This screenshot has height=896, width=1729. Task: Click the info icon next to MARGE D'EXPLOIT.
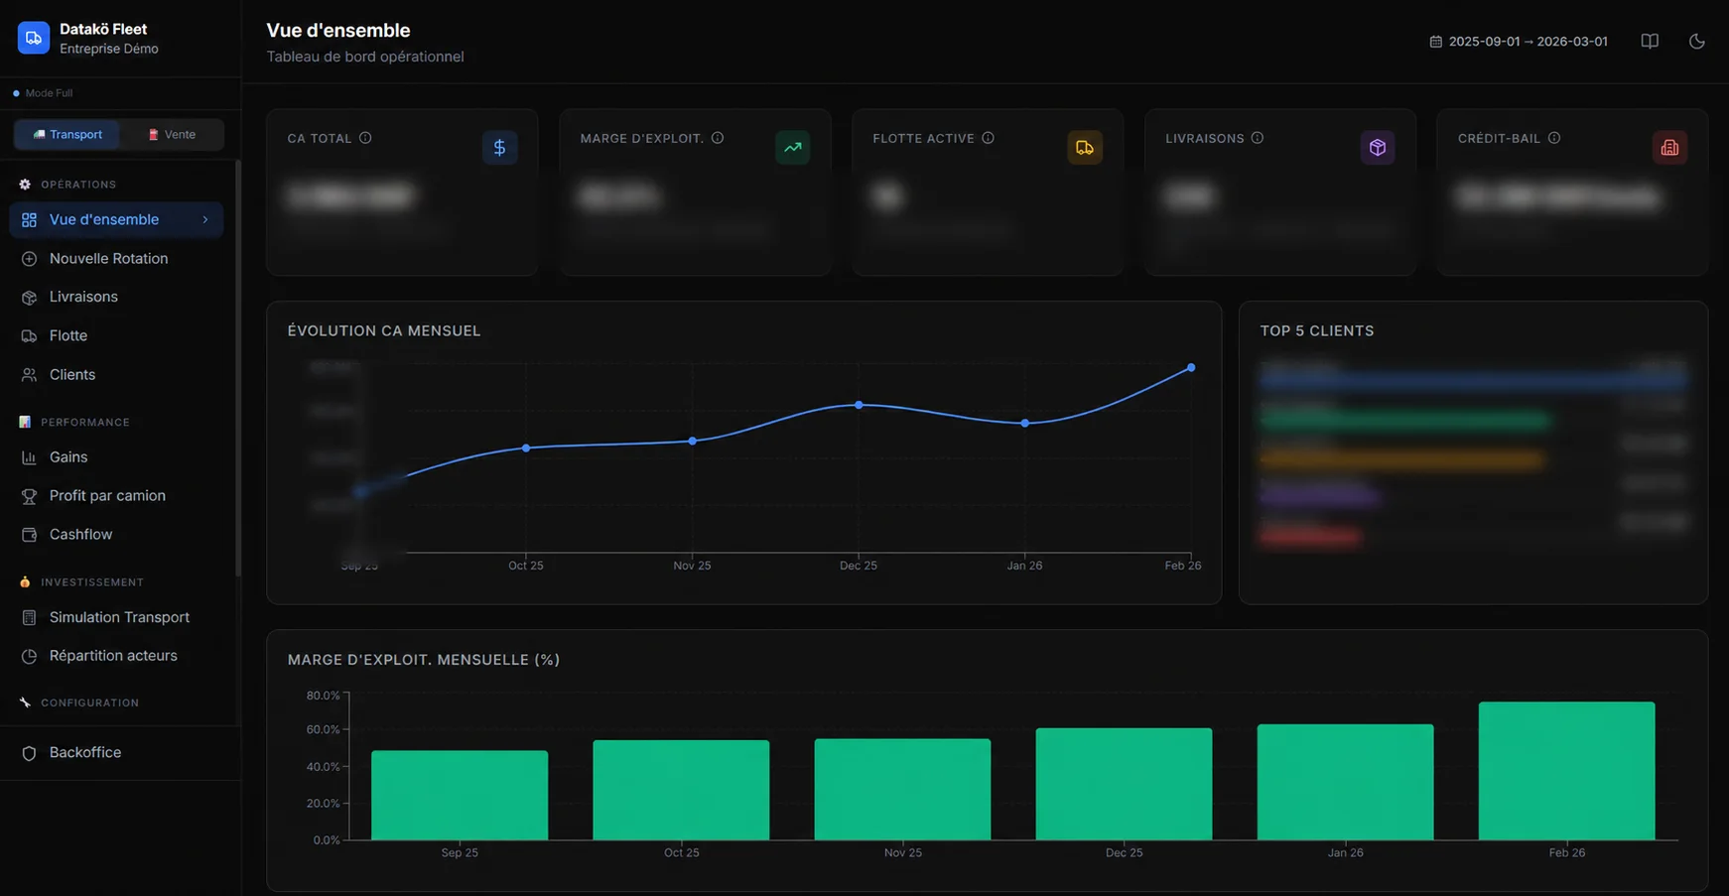pyautogui.click(x=718, y=138)
